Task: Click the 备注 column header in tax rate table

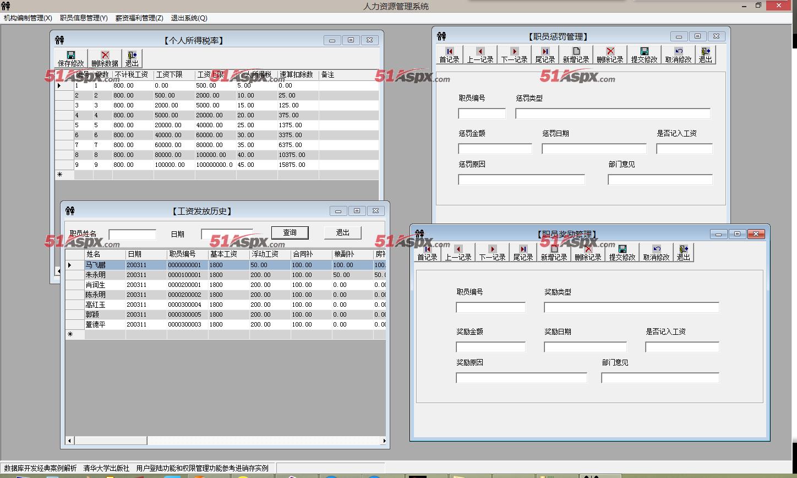Action: pyautogui.click(x=349, y=75)
